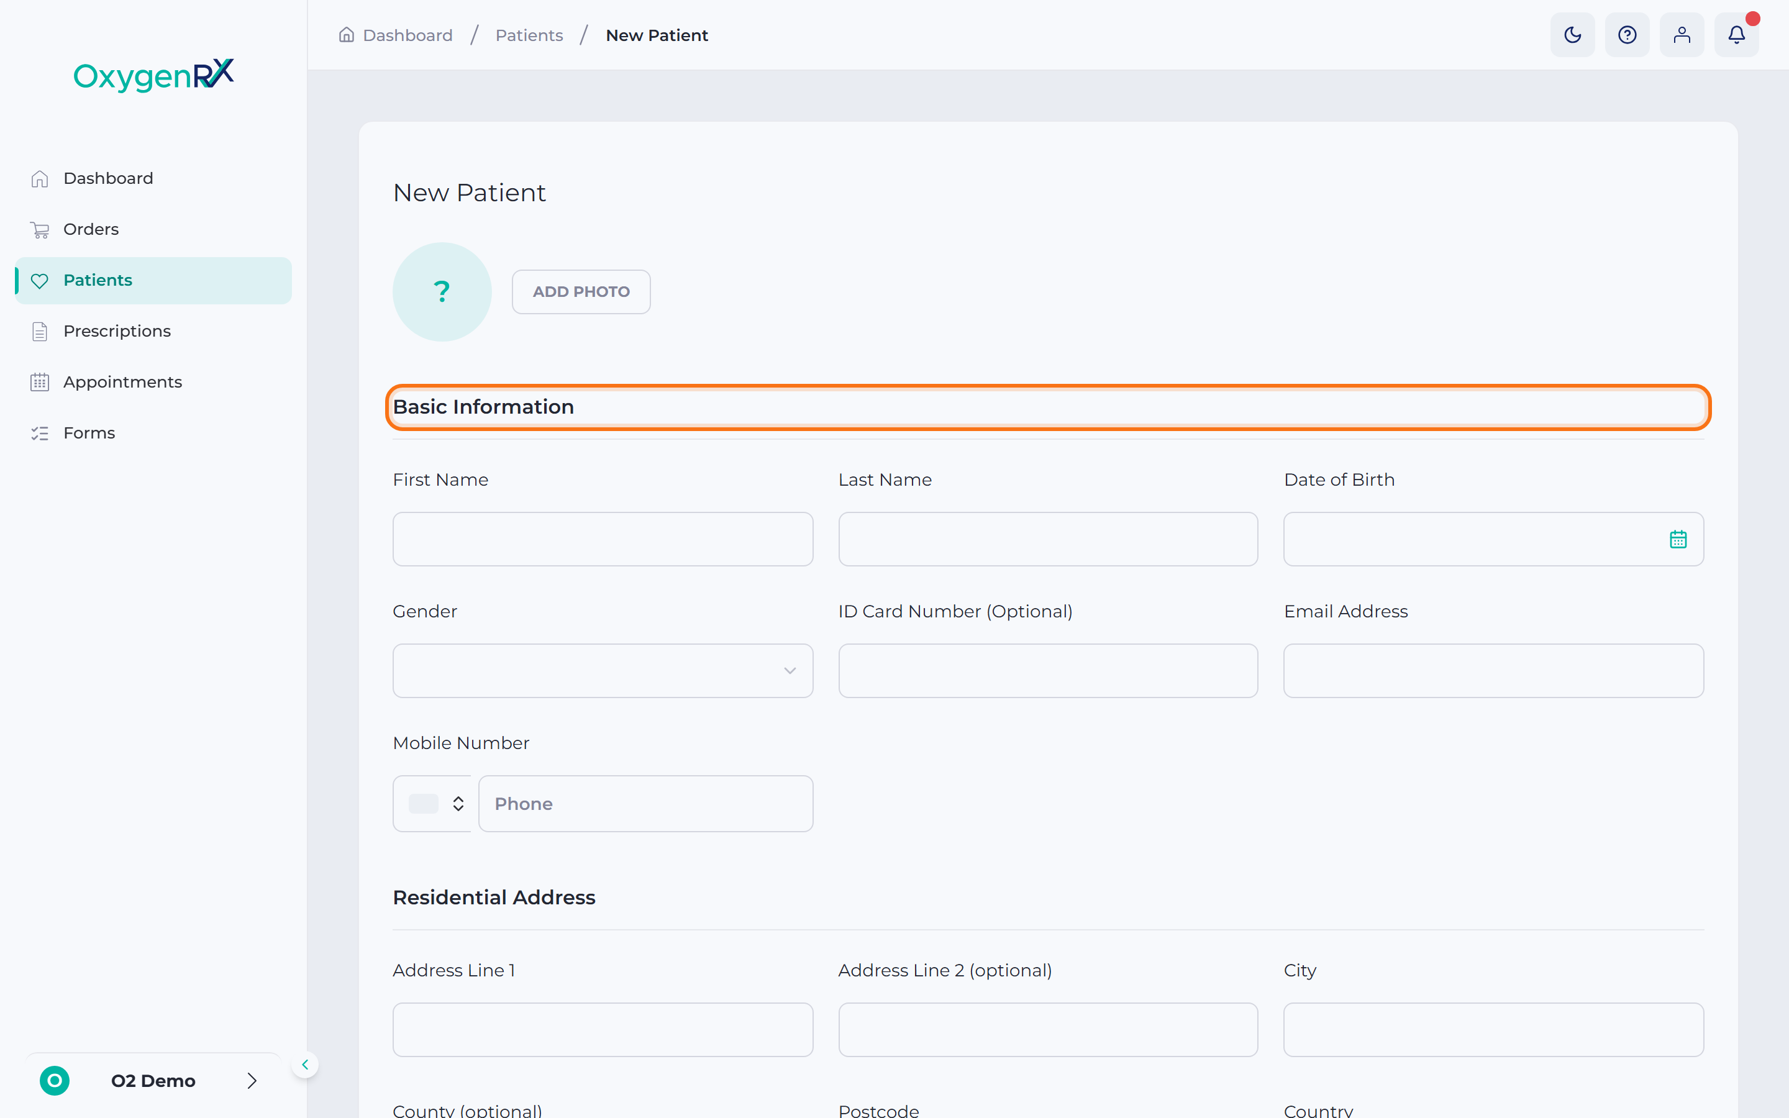Click the Date of Birth label
This screenshot has width=1789, height=1118.
click(1339, 480)
